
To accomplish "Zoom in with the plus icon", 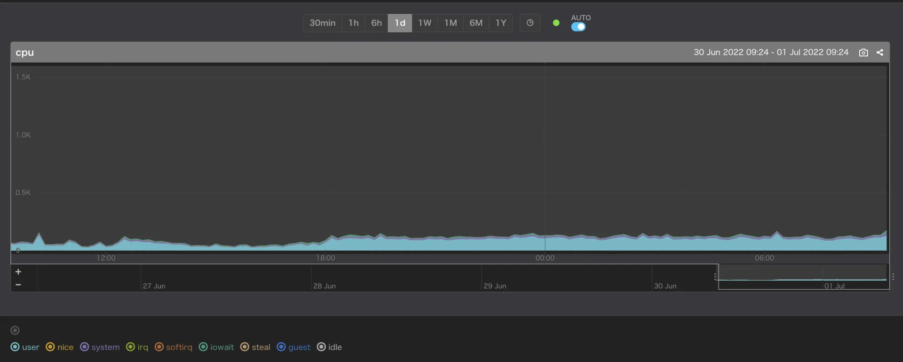I will pos(18,272).
